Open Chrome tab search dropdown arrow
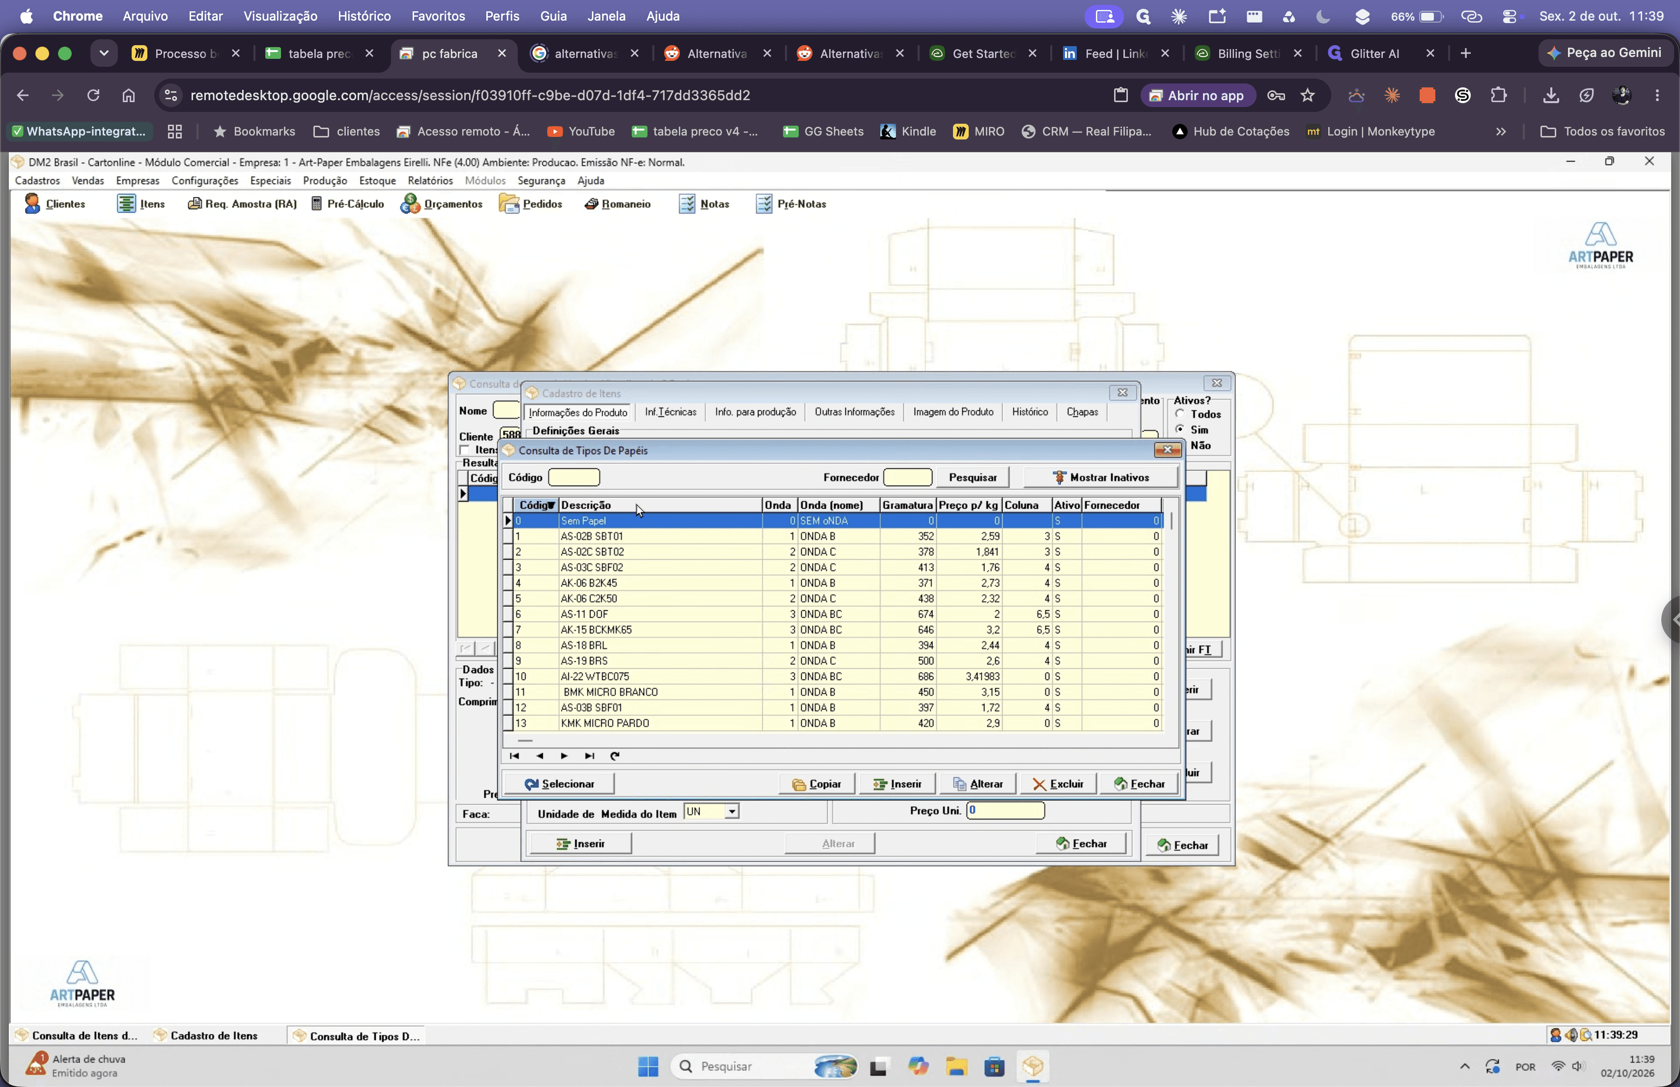The width and height of the screenshot is (1680, 1087). click(104, 54)
